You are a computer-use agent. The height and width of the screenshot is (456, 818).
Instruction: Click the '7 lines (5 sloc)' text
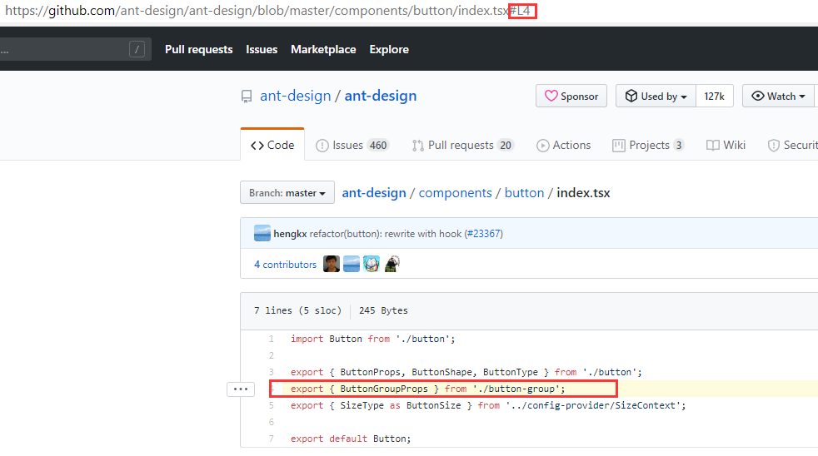pos(297,310)
